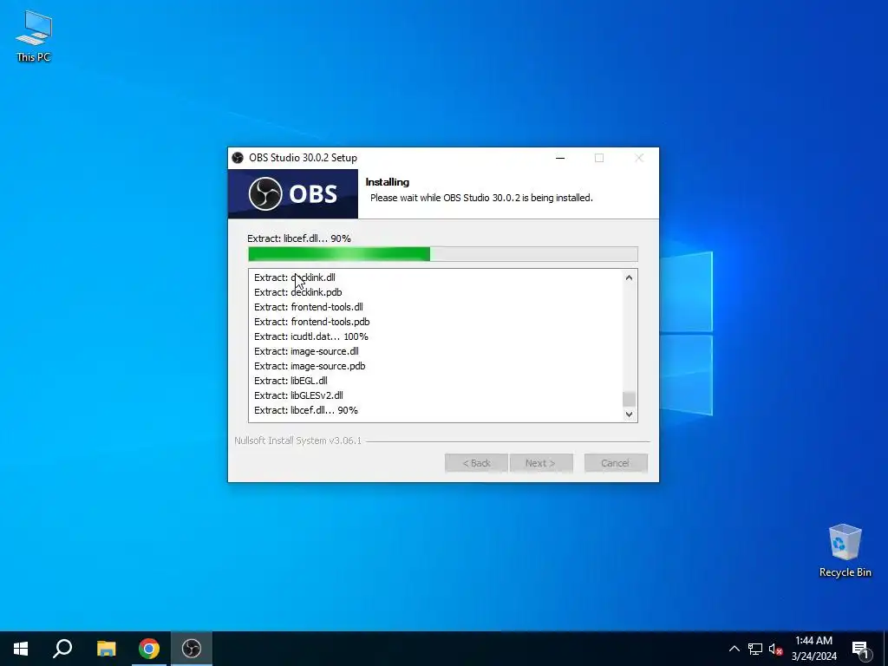Click the 'Please wait while OBS Studio' message

481,198
